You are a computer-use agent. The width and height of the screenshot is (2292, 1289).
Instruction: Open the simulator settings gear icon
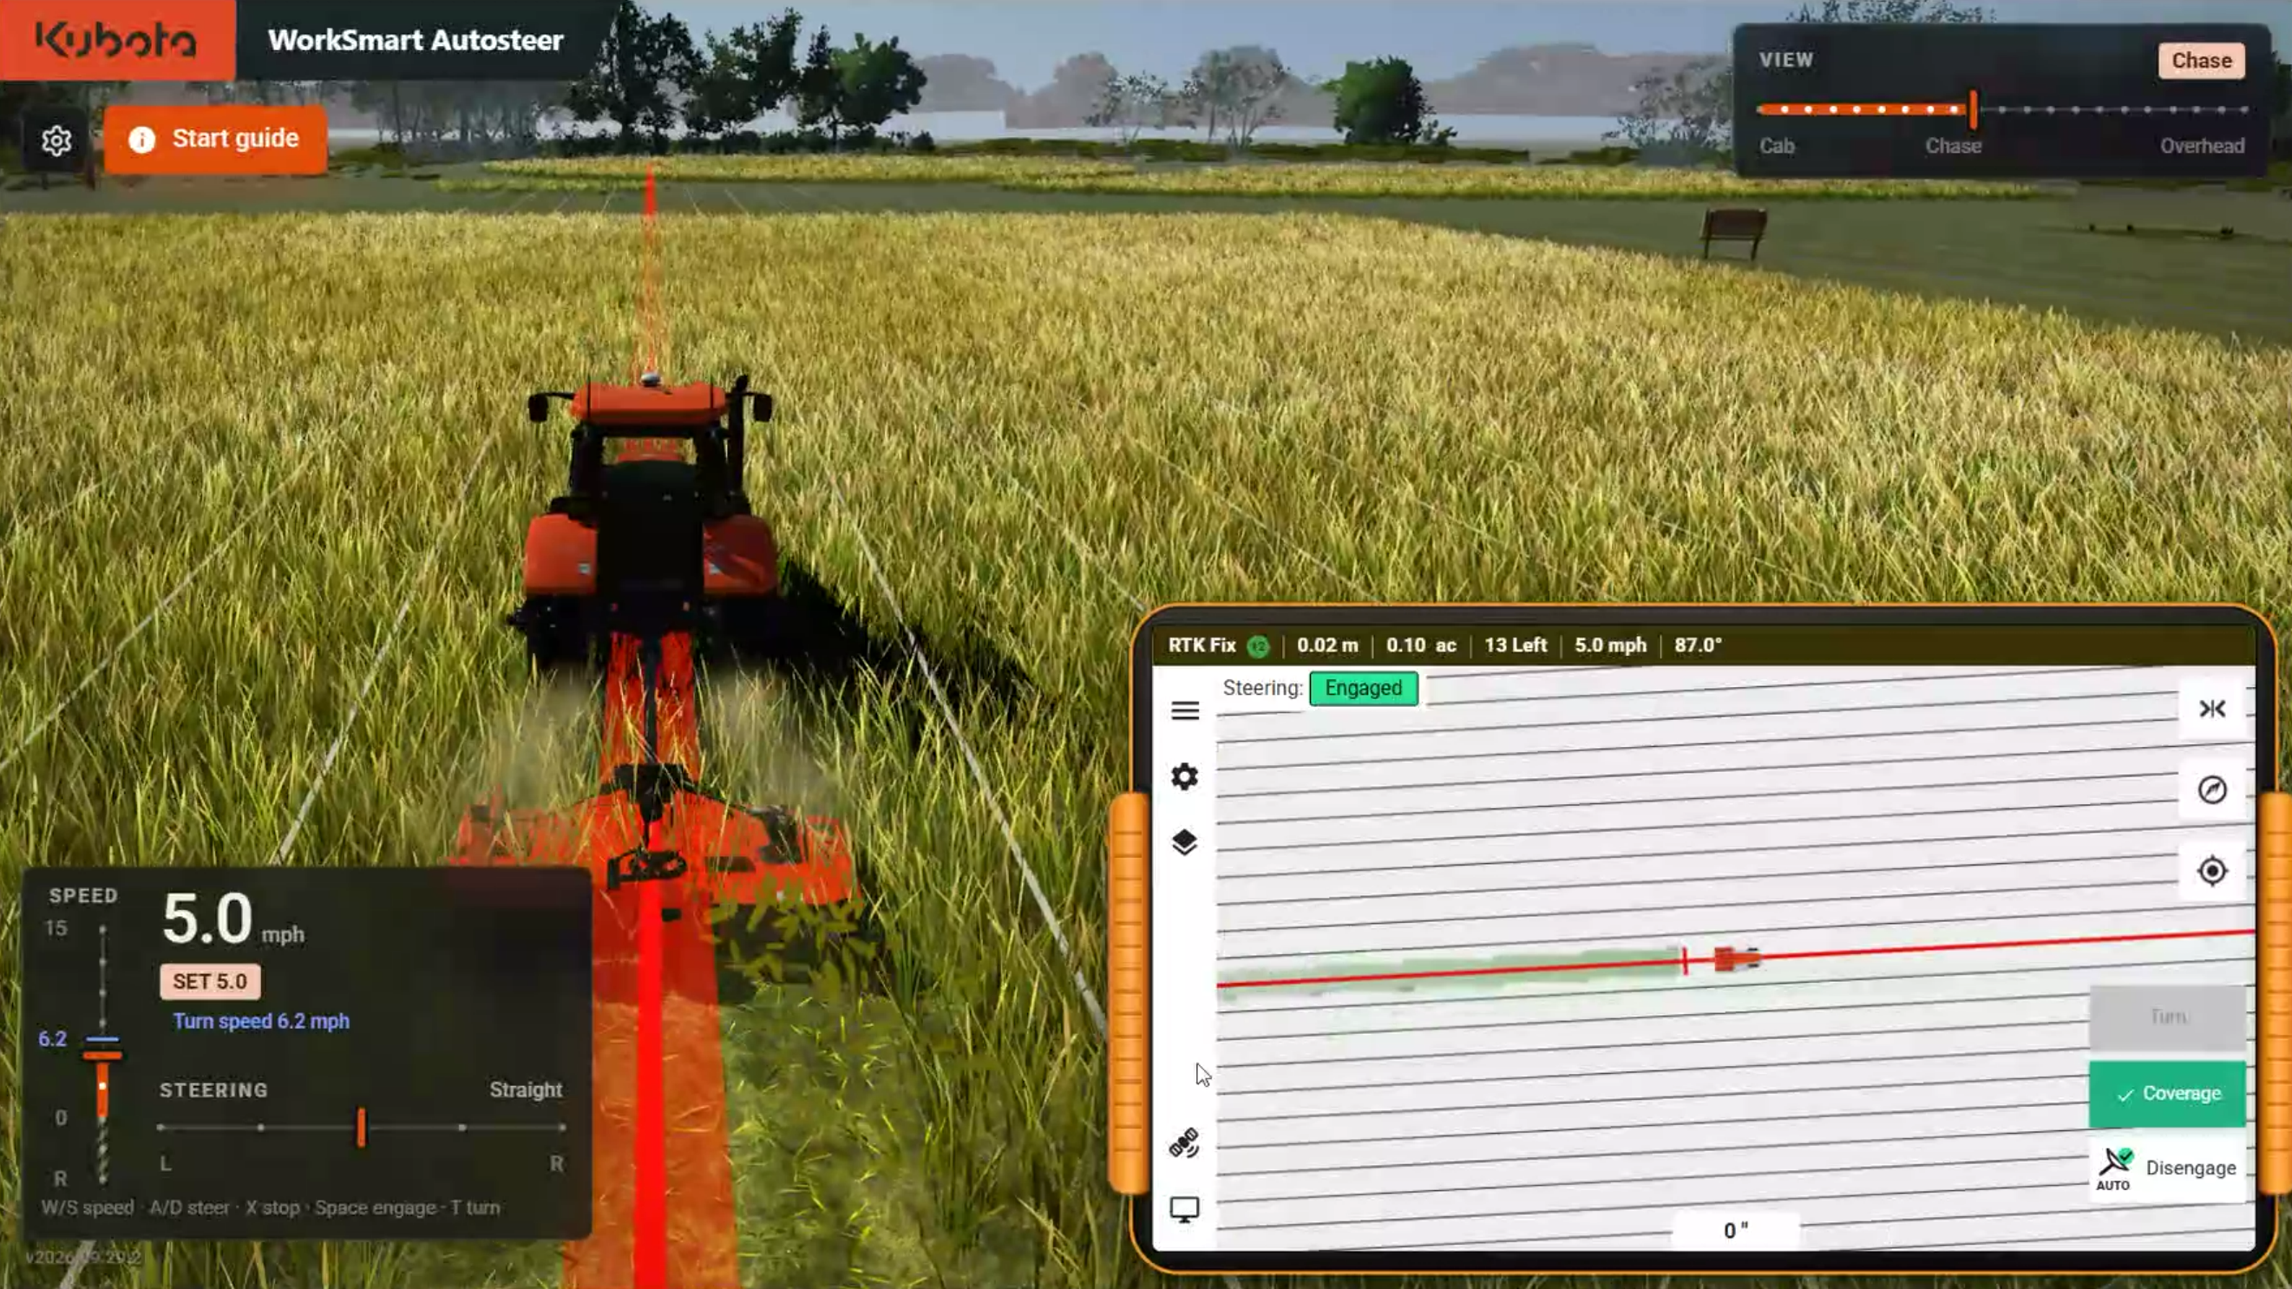pyautogui.click(x=56, y=140)
